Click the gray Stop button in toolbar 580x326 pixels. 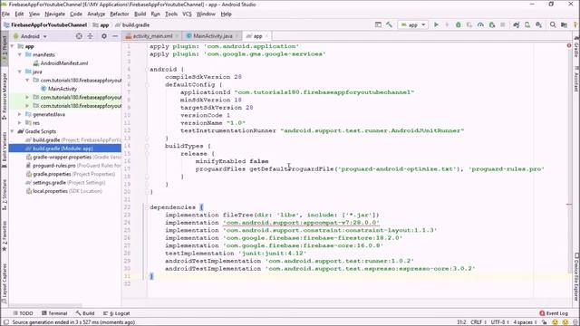pos(503,24)
